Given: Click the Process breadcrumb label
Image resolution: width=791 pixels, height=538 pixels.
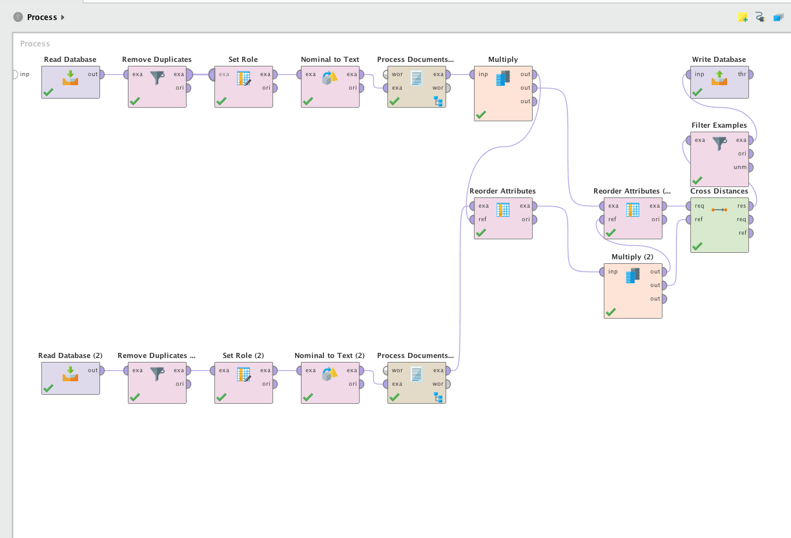Looking at the screenshot, I should point(42,17).
